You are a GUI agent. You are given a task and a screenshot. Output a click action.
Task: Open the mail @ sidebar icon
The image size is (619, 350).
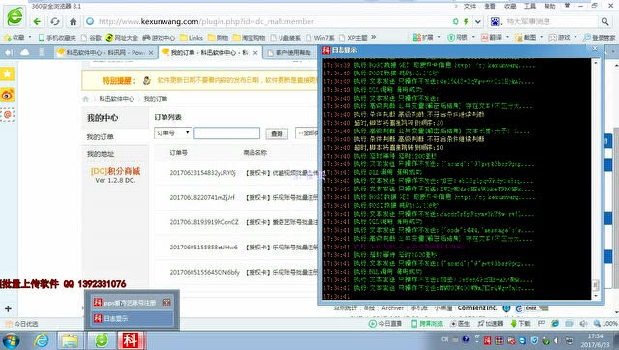(8, 115)
